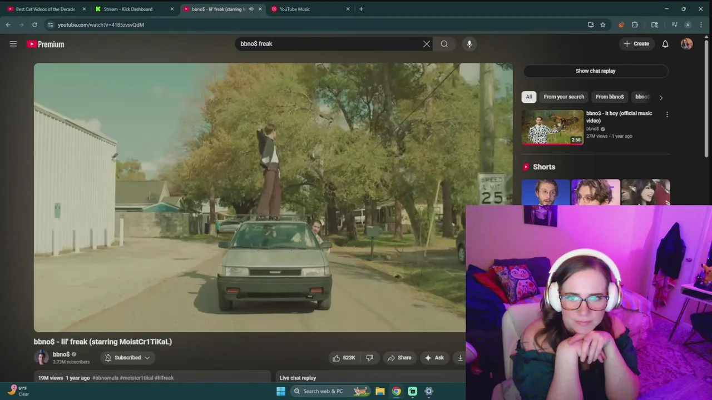The image size is (712, 400).
Task: Go to YouTube Premium home logo
Action: coord(46,44)
